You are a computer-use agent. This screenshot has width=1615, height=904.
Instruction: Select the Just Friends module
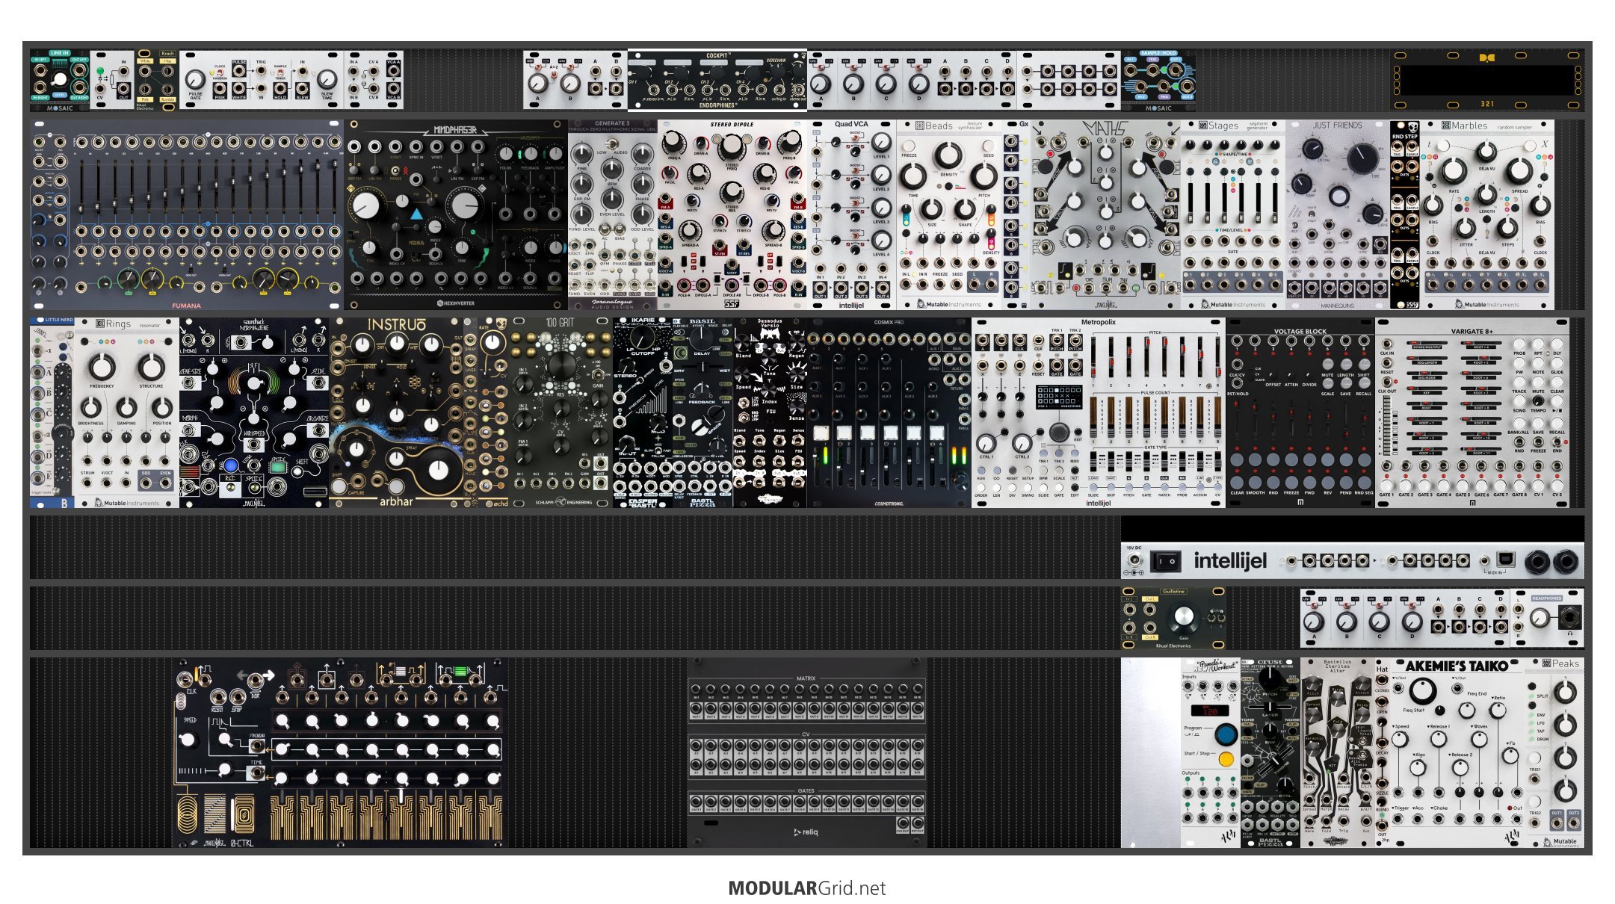(1338, 214)
